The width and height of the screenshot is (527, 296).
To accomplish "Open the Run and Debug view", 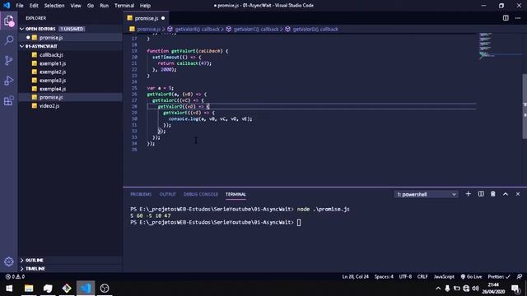I will coord(9,81).
